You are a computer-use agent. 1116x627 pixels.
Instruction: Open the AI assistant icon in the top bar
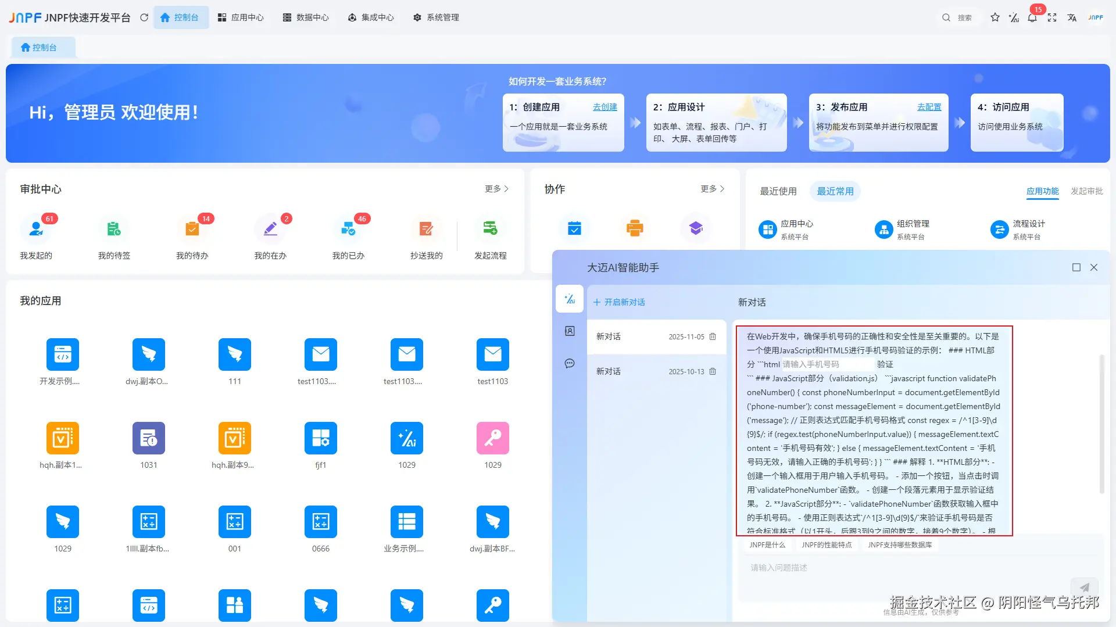tap(1014, 17)
